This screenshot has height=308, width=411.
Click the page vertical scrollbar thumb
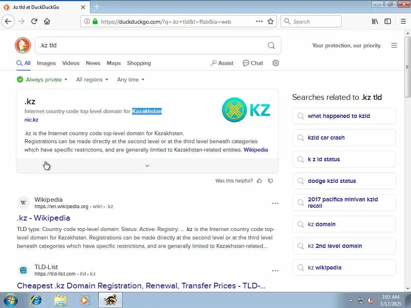point(407,67)
